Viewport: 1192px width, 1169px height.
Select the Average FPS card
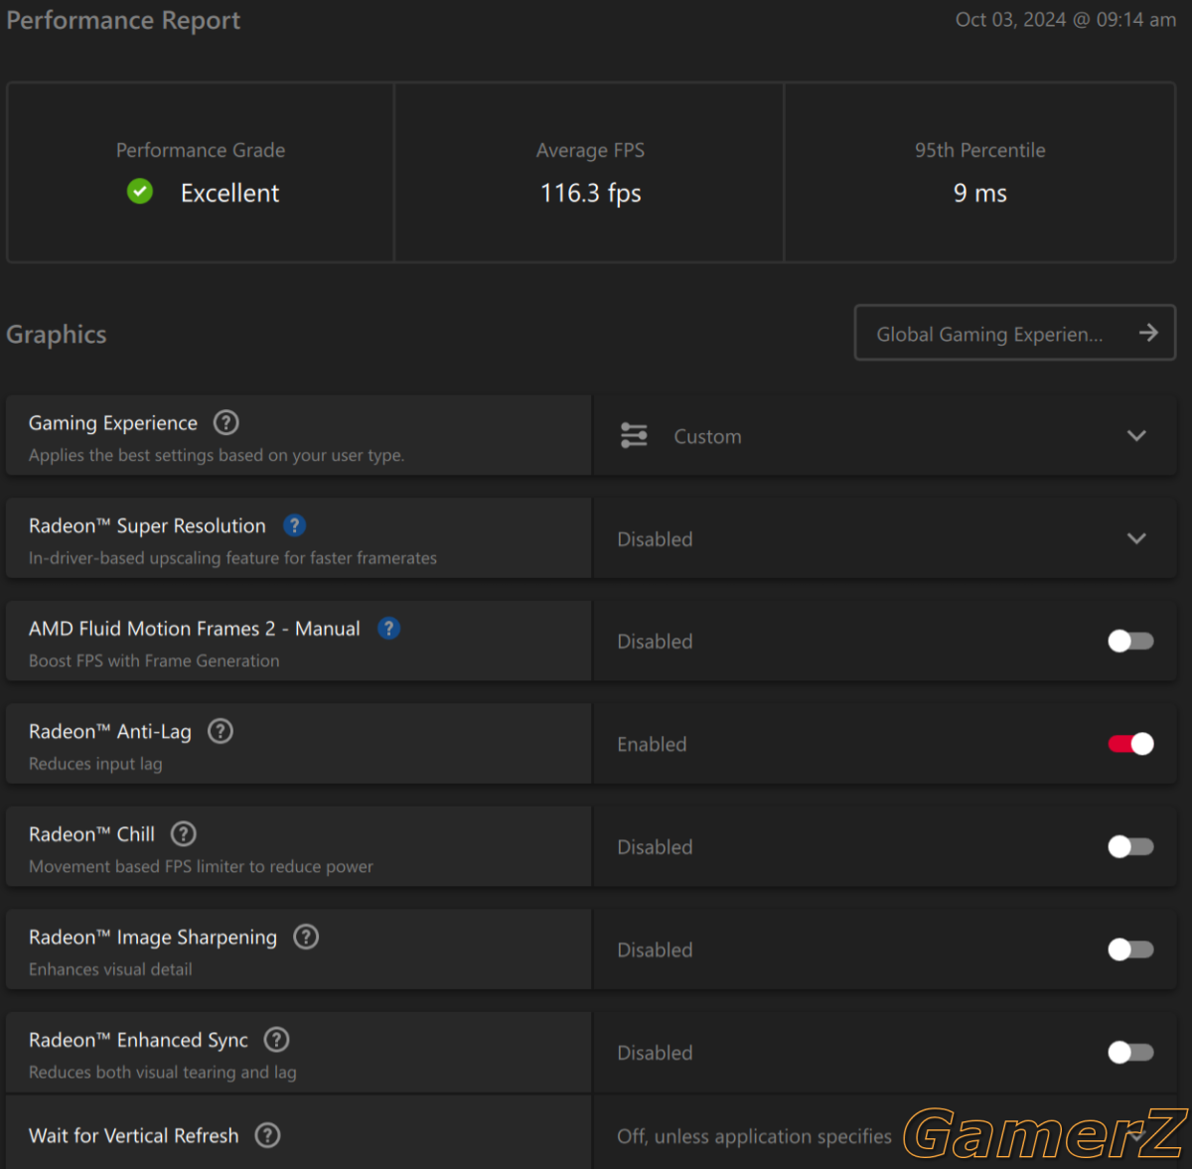(590, 173)
